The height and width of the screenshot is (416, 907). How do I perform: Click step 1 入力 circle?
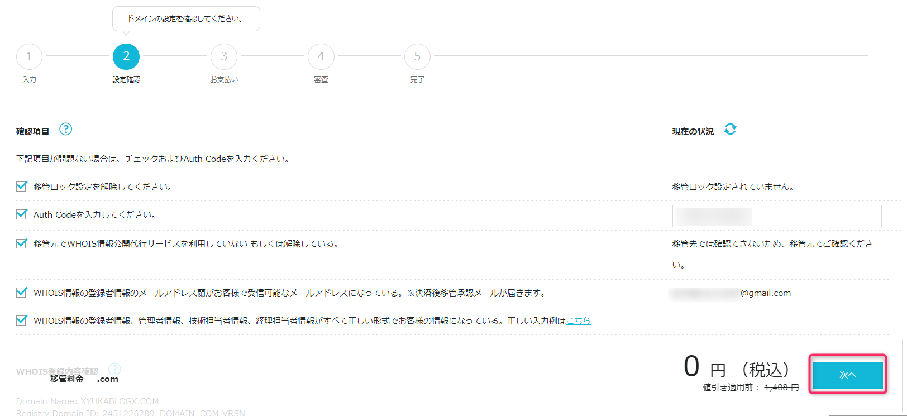coord(29,56)
